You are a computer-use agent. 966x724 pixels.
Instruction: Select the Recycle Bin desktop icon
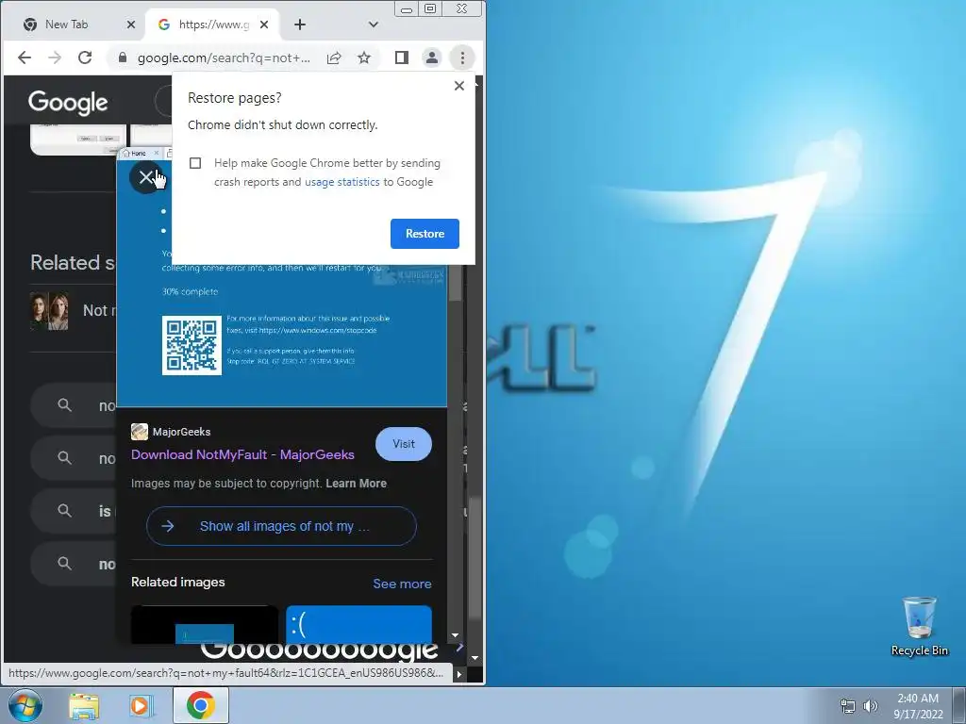[919, 626]
